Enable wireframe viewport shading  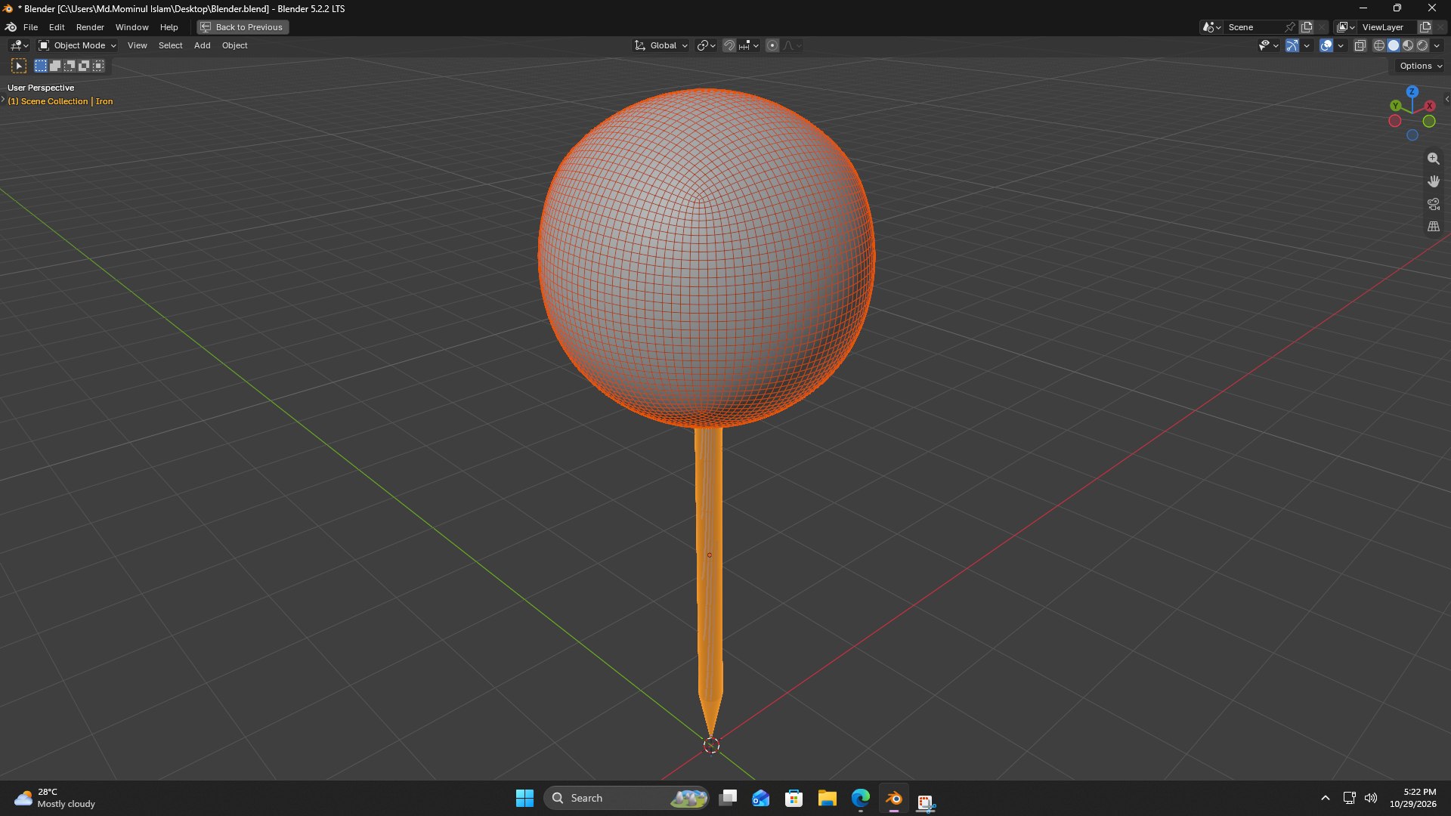[1379, 45]
